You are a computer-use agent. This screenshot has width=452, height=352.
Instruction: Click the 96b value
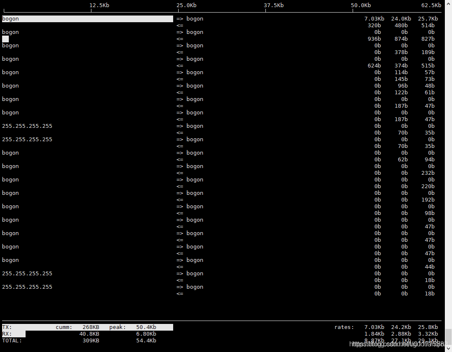coord(403,86)
